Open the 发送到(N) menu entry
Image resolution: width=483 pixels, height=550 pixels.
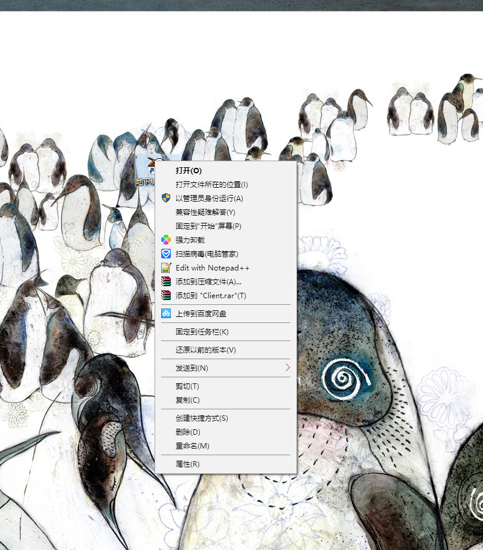[226, 368]
